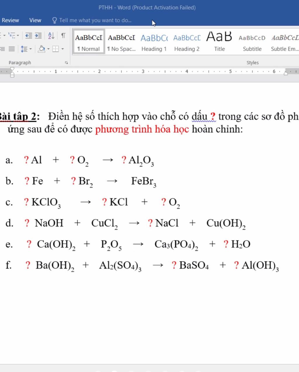This screenshot has width=299, height=372.
Task: Apply the Heading 2 style
Action: click(187, 42)
